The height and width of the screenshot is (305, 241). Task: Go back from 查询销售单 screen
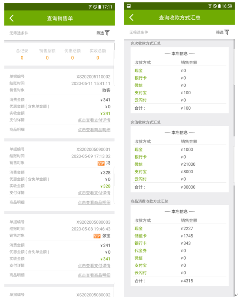coord(12,18)
